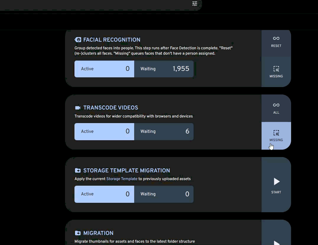Click the Migration folder icon
318x245 pixels.
point(78,233)
